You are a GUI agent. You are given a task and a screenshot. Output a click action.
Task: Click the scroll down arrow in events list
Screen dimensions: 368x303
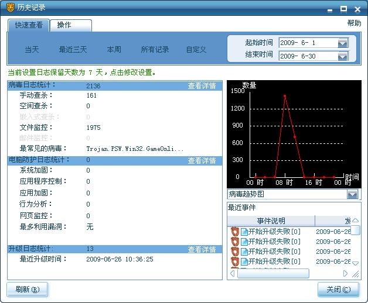pos(356,263)
